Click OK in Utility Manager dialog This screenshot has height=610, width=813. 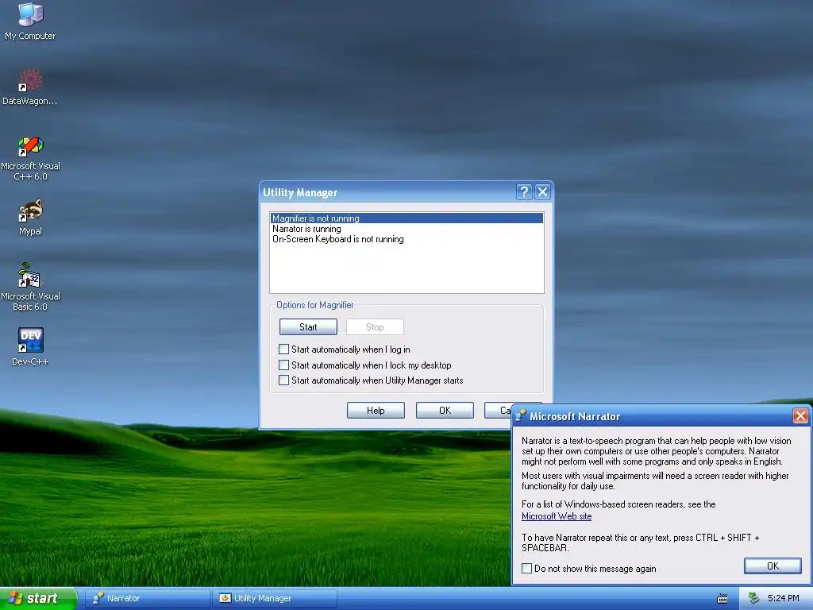point(445,411)
